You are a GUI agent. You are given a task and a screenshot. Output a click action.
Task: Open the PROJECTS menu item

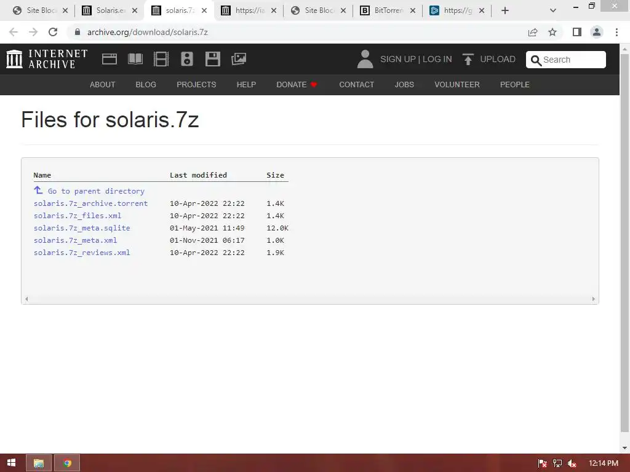196,85
